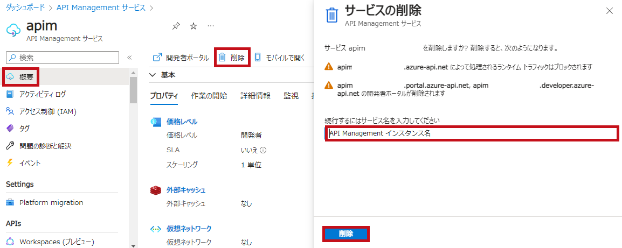The width and height of the screenshot is (622, 248).
Task: Click the sidebar vertical scrollbar thumb
Action: tap(133, 90)
